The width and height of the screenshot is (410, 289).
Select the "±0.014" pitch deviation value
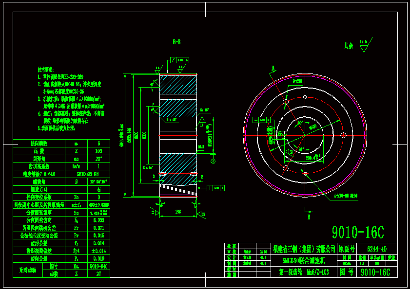tap(98, 251)
